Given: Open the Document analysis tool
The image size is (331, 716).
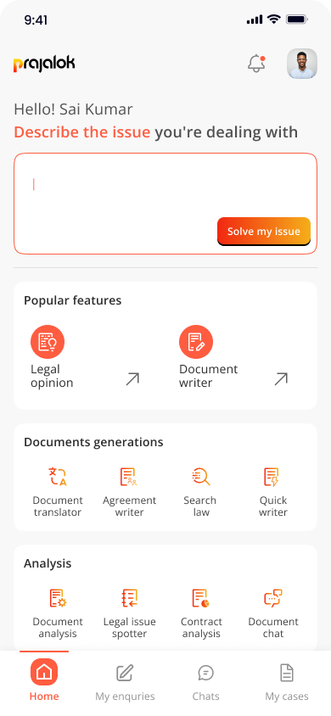Looking at the screenshot, I should (58, 613).
